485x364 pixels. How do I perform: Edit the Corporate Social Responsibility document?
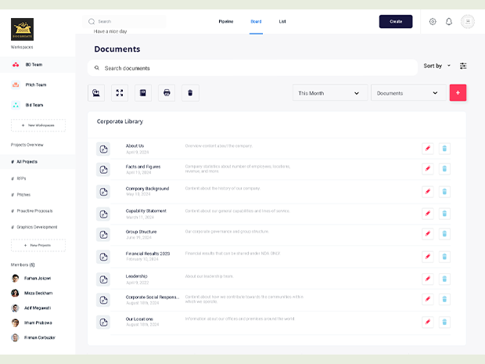point(428,299)
